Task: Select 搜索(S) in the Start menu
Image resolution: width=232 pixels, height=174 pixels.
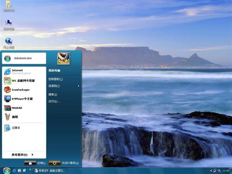Action: click(53, 94)
